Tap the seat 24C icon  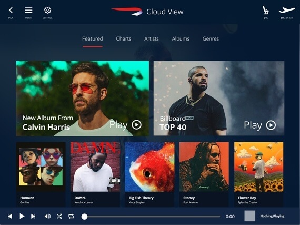tap(266, 10)
